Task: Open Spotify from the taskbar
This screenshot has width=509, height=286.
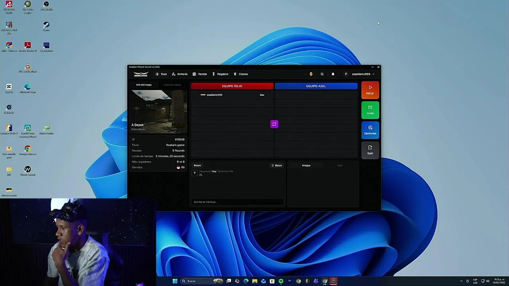Action: (x=281, y=281)
